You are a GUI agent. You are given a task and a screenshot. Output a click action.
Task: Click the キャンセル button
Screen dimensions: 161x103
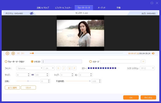tap(148, 97)
